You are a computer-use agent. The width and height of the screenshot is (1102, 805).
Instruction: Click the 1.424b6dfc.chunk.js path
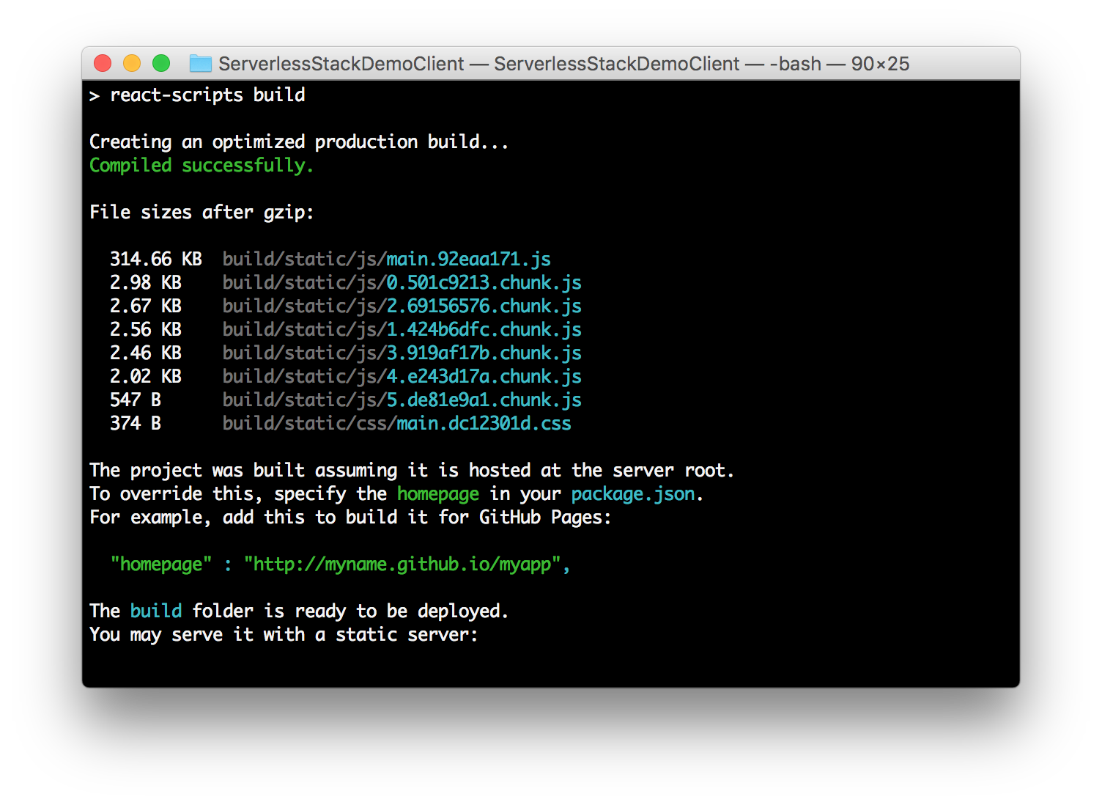tap(402, 329)
